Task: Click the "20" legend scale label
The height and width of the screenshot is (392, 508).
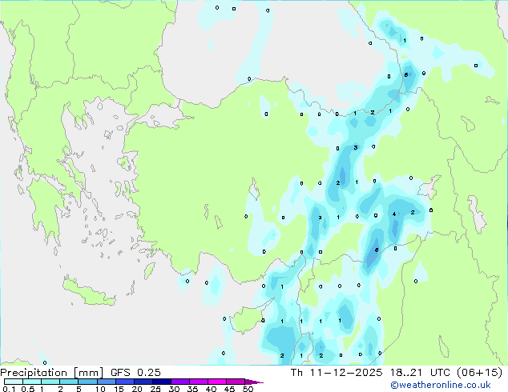Action: pos(137,389)
